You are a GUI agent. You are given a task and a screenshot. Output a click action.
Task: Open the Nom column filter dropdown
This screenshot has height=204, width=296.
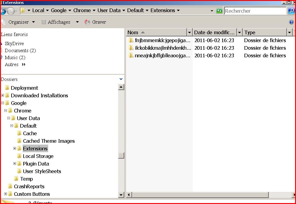click(190, 32)
